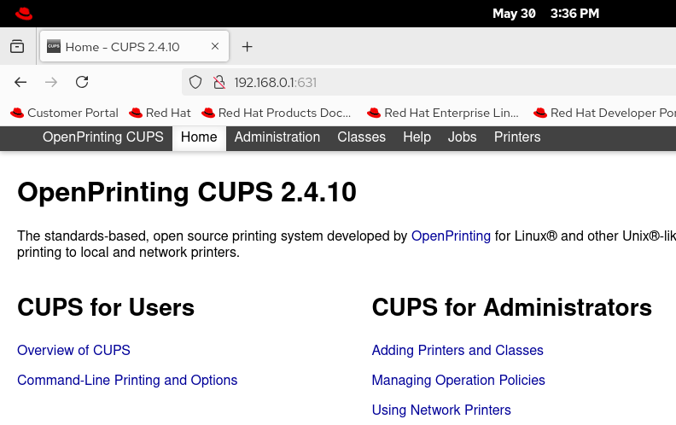
Task: Open a new browser tab
Action: pyautogui.click(x=247, y=47)
